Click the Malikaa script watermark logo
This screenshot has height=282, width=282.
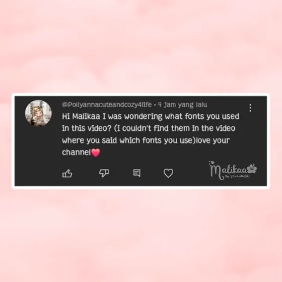pyautogui.click(x=233, y=170)
